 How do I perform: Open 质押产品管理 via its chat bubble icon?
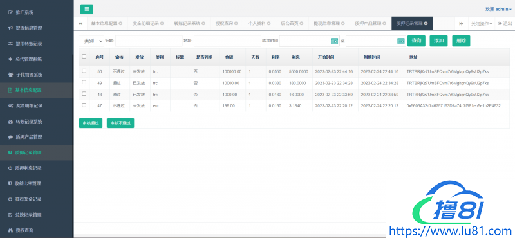click(10, 137)
